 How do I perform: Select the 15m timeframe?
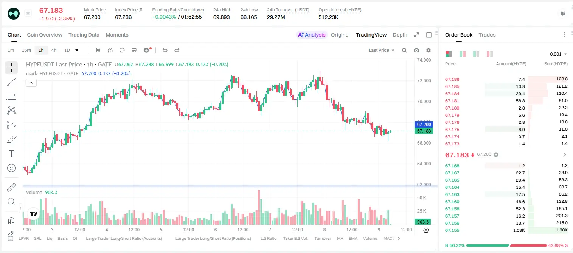coord(26,50)
